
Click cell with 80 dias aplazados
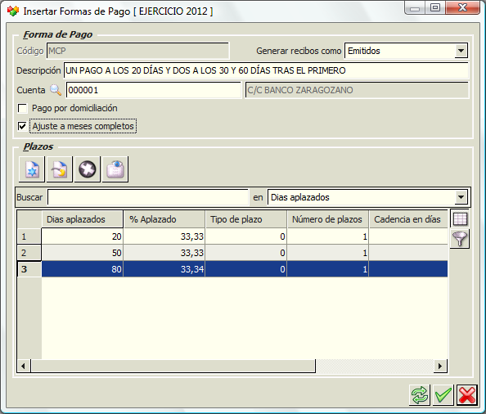pyautogui.click(x=82, y=269)
